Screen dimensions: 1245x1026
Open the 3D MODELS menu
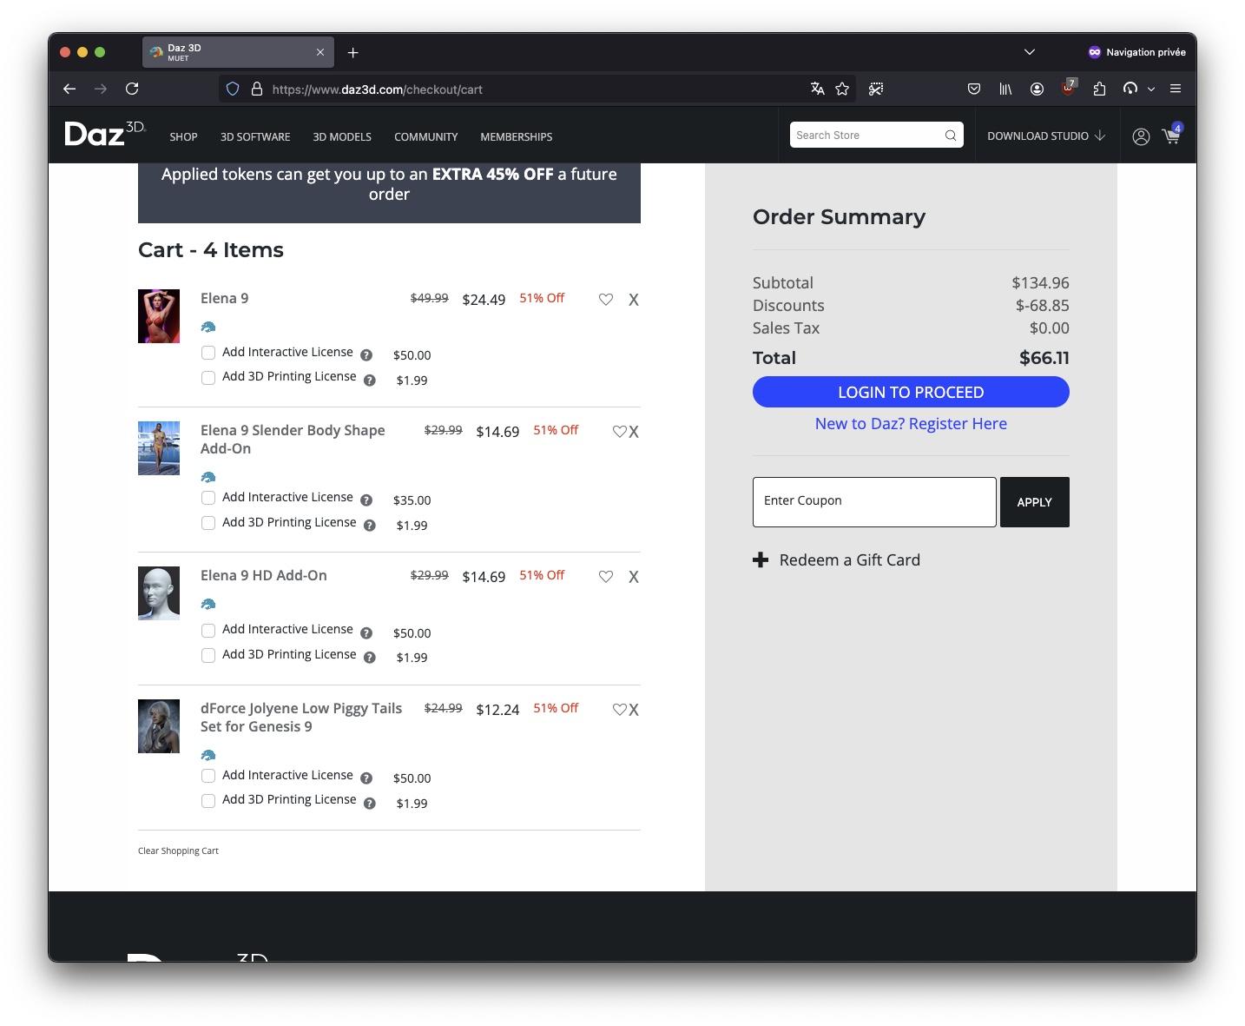coord(342,137)
